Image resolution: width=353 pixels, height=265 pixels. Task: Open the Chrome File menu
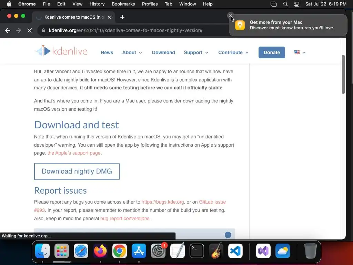pos(47,4)
